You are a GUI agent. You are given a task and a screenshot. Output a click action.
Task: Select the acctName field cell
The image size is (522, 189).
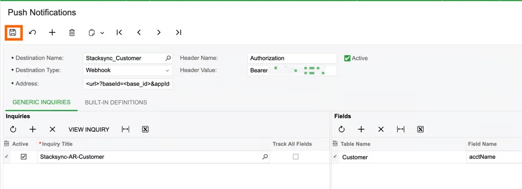494,157
